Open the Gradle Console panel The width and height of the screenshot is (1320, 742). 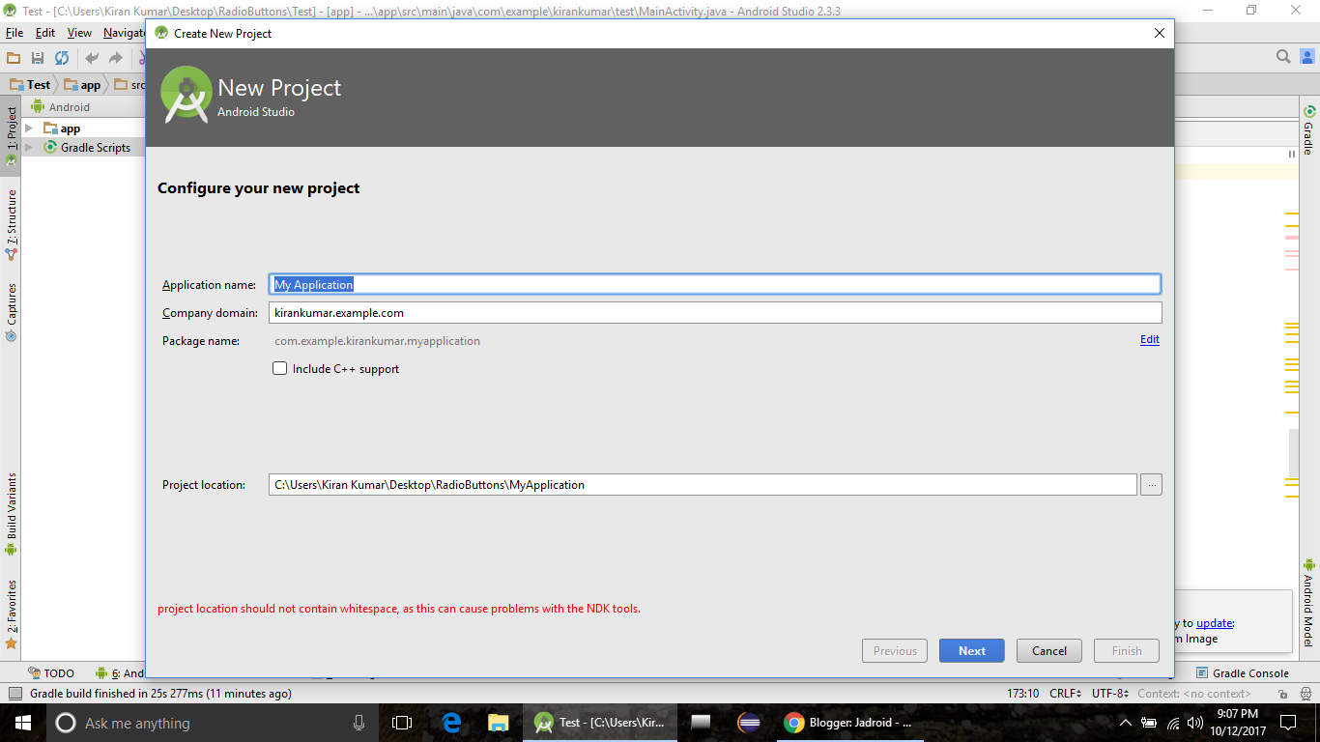[1247, 672]
